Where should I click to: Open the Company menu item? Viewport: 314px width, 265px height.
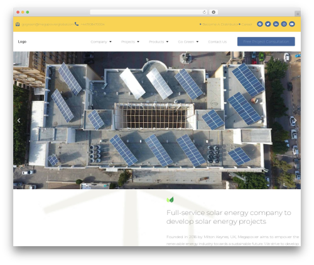point(99,42)
